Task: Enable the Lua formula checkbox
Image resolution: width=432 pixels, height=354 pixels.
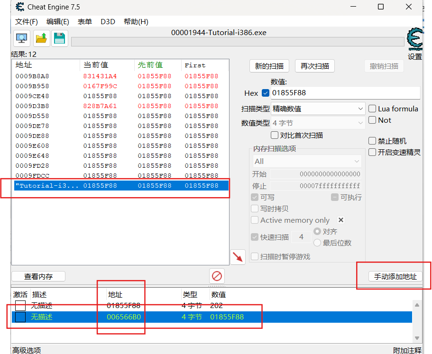Action: [373, 109]
